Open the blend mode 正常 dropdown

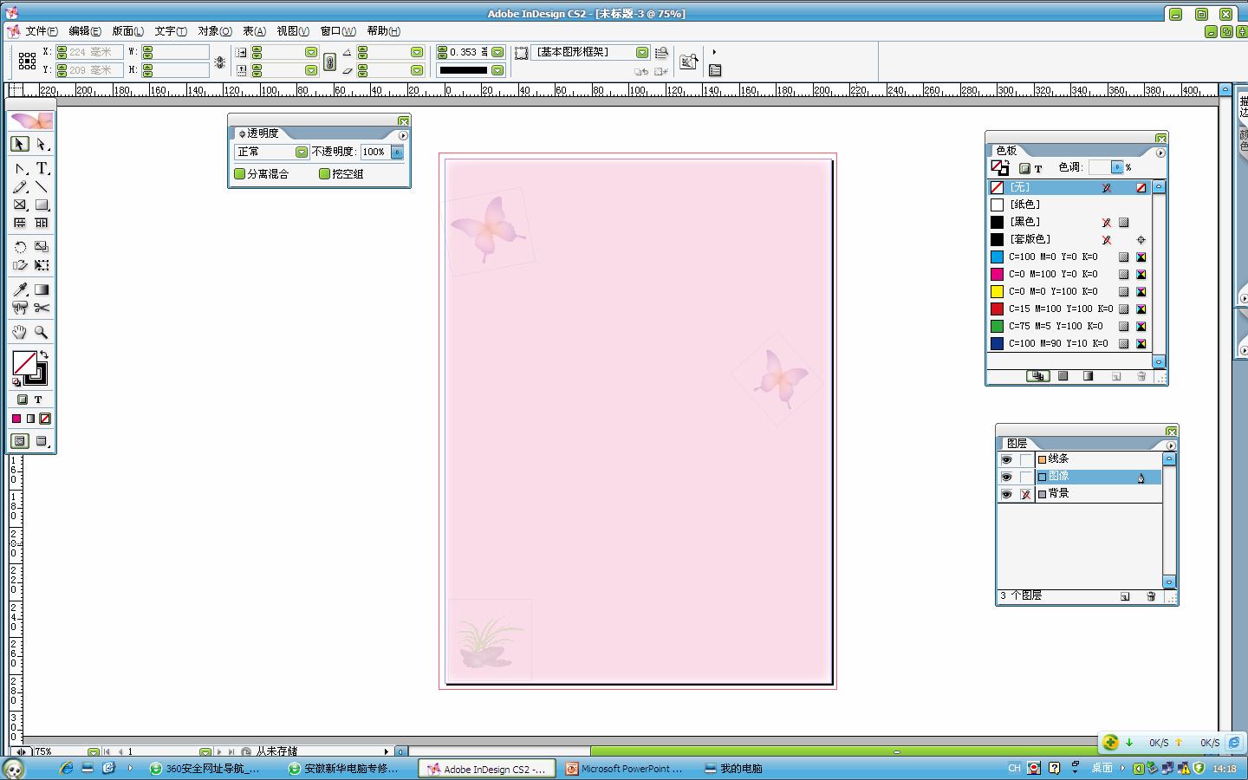click(x=301, y=152)
